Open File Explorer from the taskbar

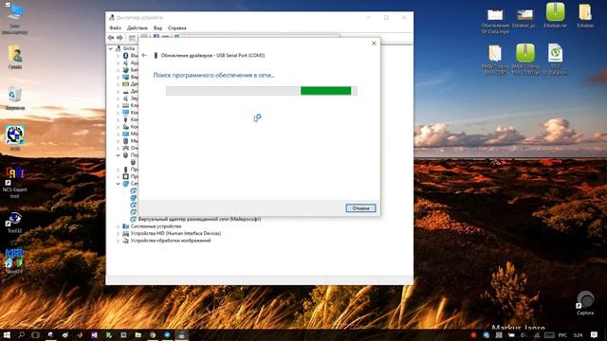pyautogui.click(x=138, y=334)
